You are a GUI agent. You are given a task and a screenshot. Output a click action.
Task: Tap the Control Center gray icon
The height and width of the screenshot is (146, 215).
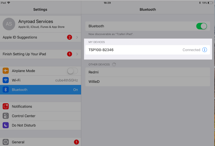click(x=6, y=116)
